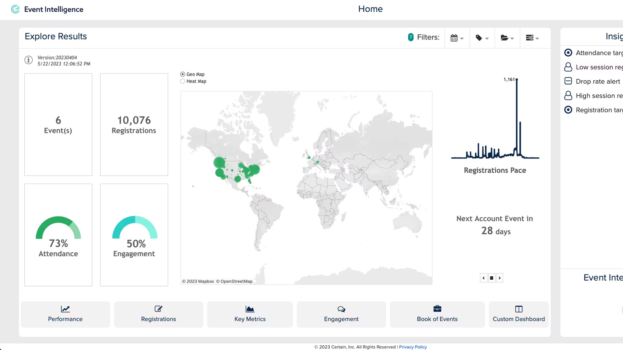Select the Heat Map radio button
Screen dimensions: 623x350
coord(183,81)
